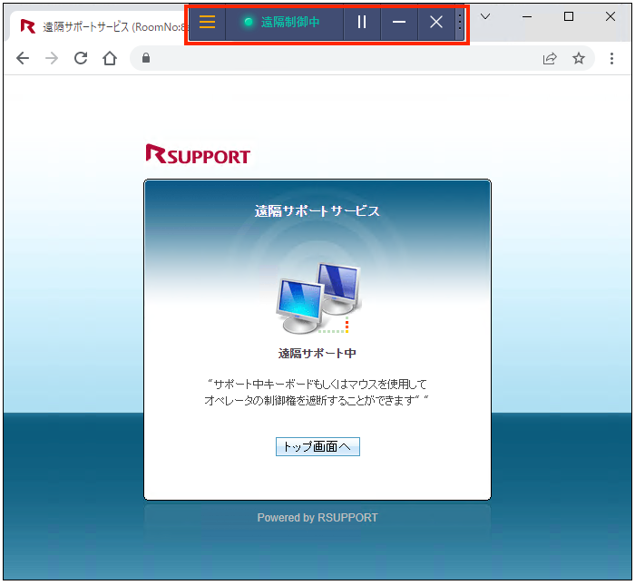The image size is (635, 585).
Task: Close the remote control session toolbar
Action: [x=436, y=22]
